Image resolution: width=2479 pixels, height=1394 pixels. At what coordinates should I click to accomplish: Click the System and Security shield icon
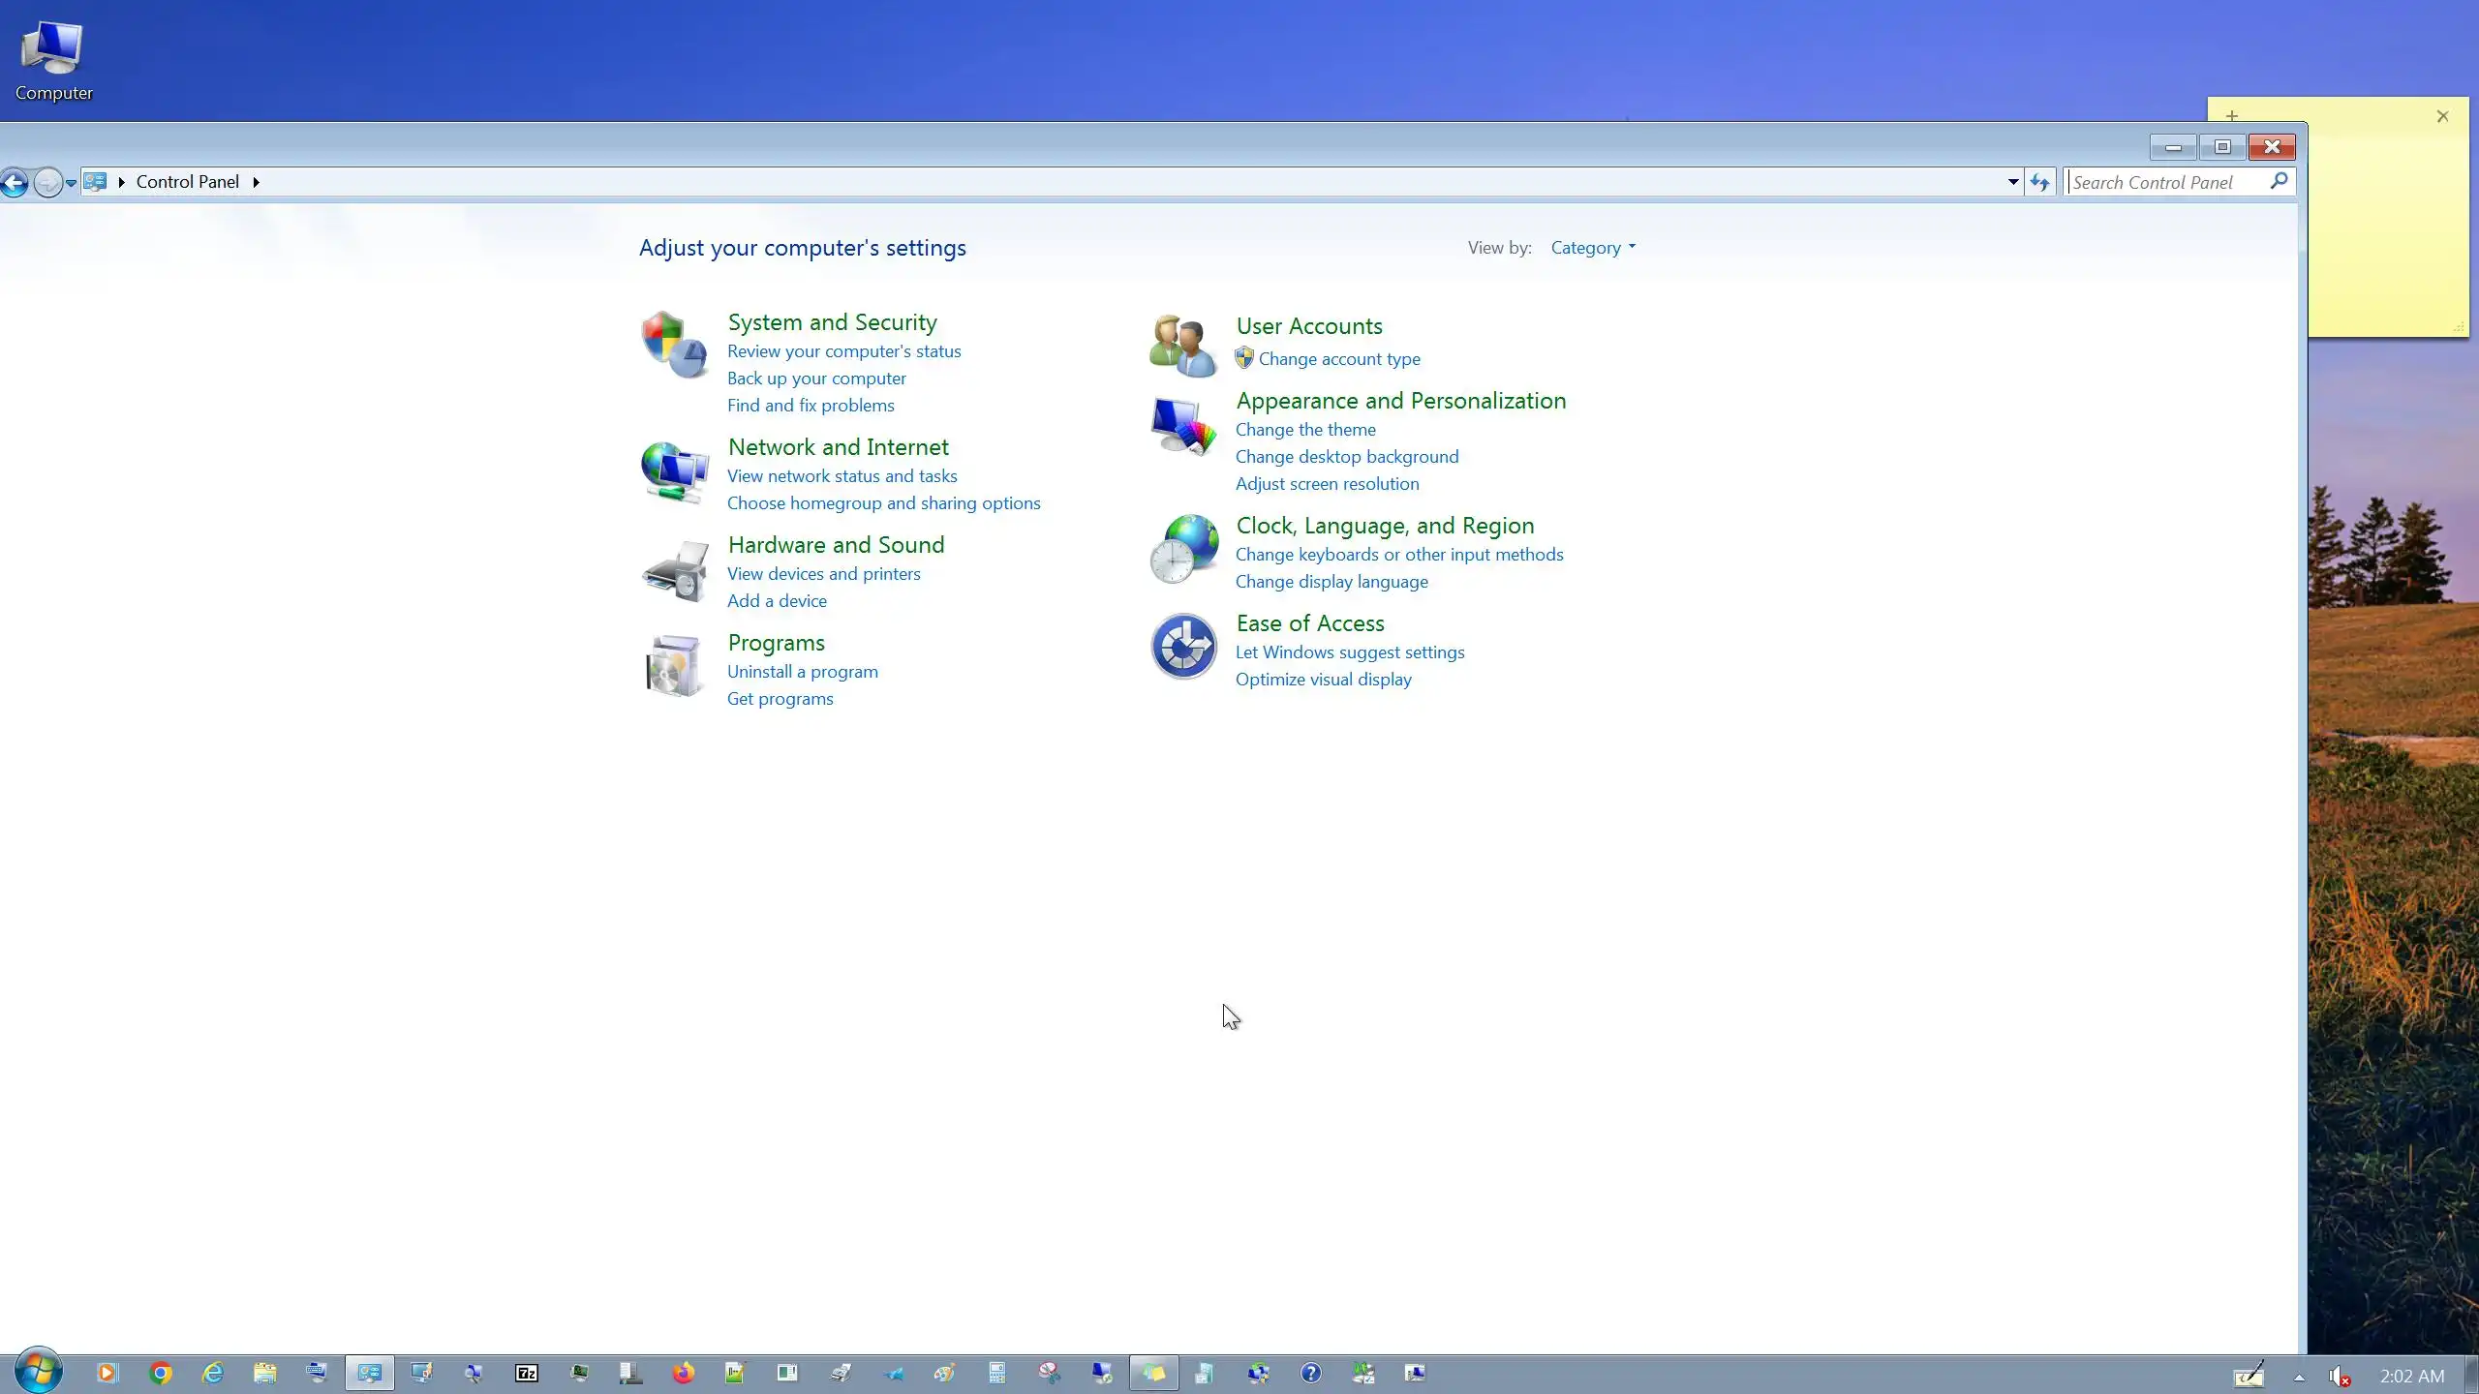674,345
